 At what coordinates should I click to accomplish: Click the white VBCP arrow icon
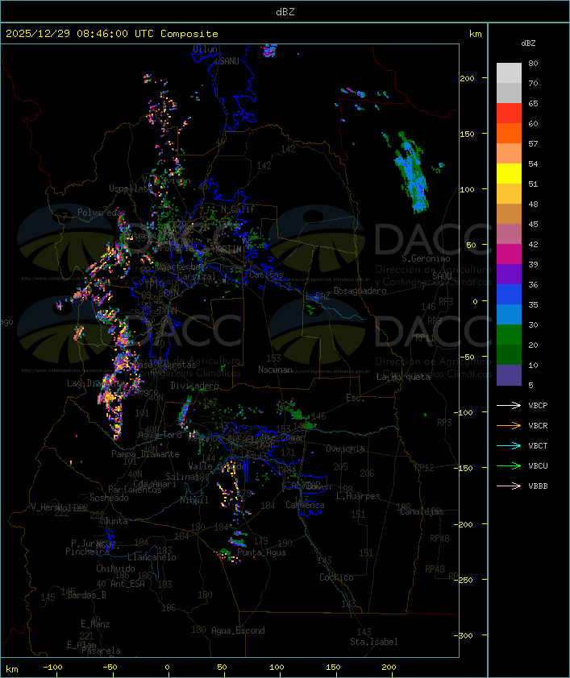pyautogui.click(x=509, y=405)
